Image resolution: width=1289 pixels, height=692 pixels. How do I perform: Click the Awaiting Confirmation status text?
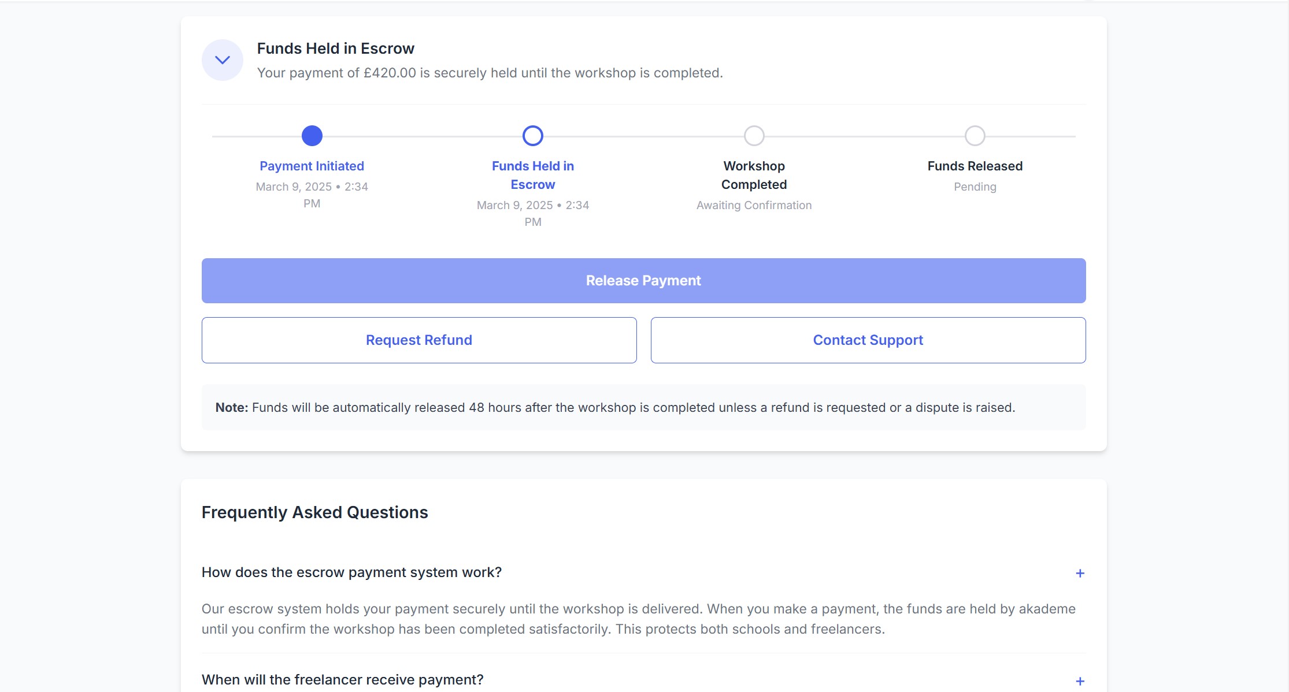[x=754, y=205]
